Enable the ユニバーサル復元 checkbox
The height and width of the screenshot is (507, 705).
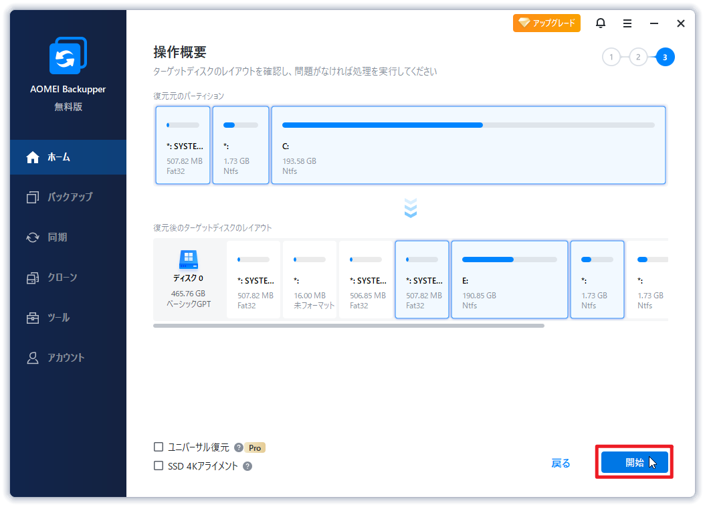pos(158,447)
